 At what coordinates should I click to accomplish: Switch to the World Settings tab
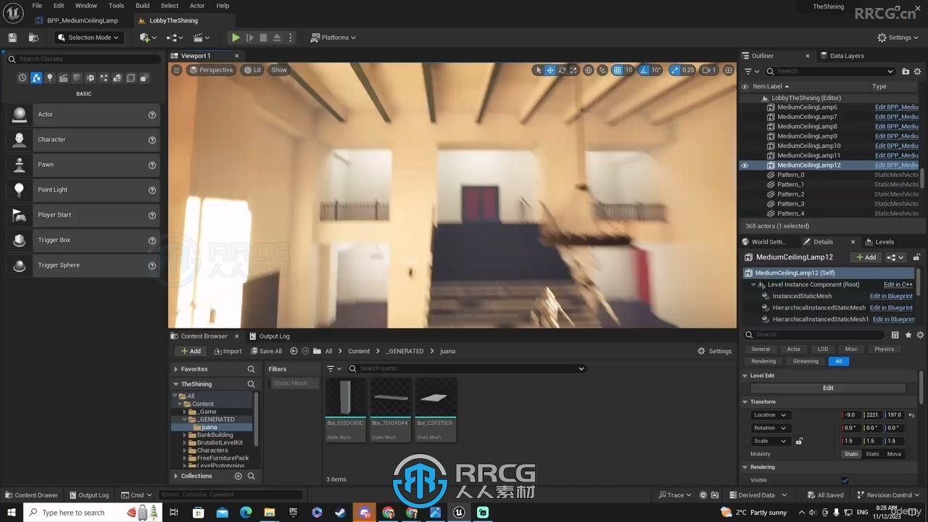pos(763,242)
